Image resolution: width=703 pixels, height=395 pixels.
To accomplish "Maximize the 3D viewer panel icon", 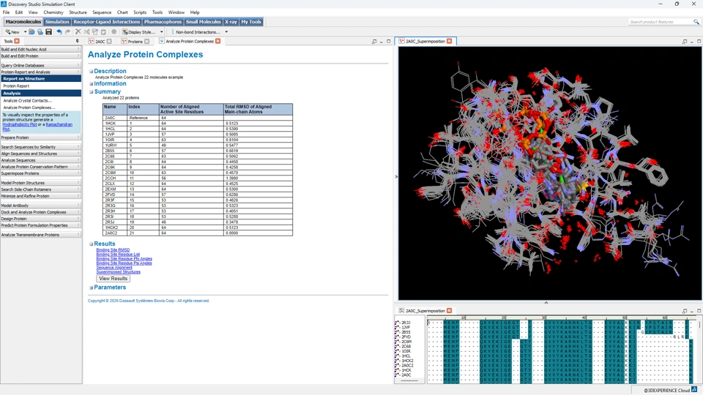I will [x=699, y=41].
